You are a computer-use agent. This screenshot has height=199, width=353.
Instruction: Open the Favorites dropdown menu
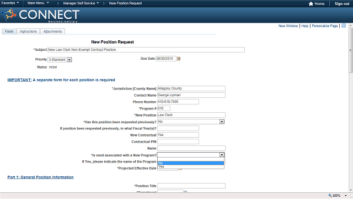pyautogui.click(x=10, y=3)
